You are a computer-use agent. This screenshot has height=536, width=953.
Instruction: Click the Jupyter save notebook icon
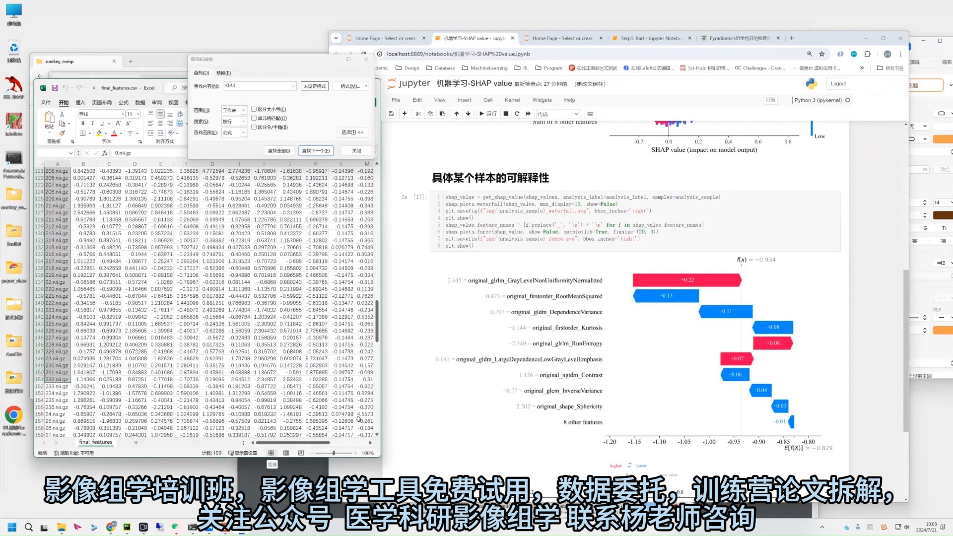coord(394,113)
